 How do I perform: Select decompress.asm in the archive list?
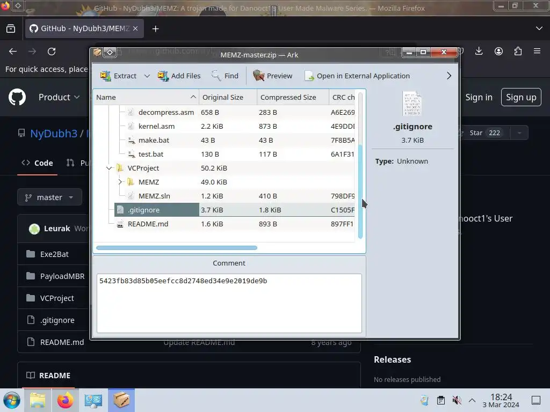tap(166, 112)
